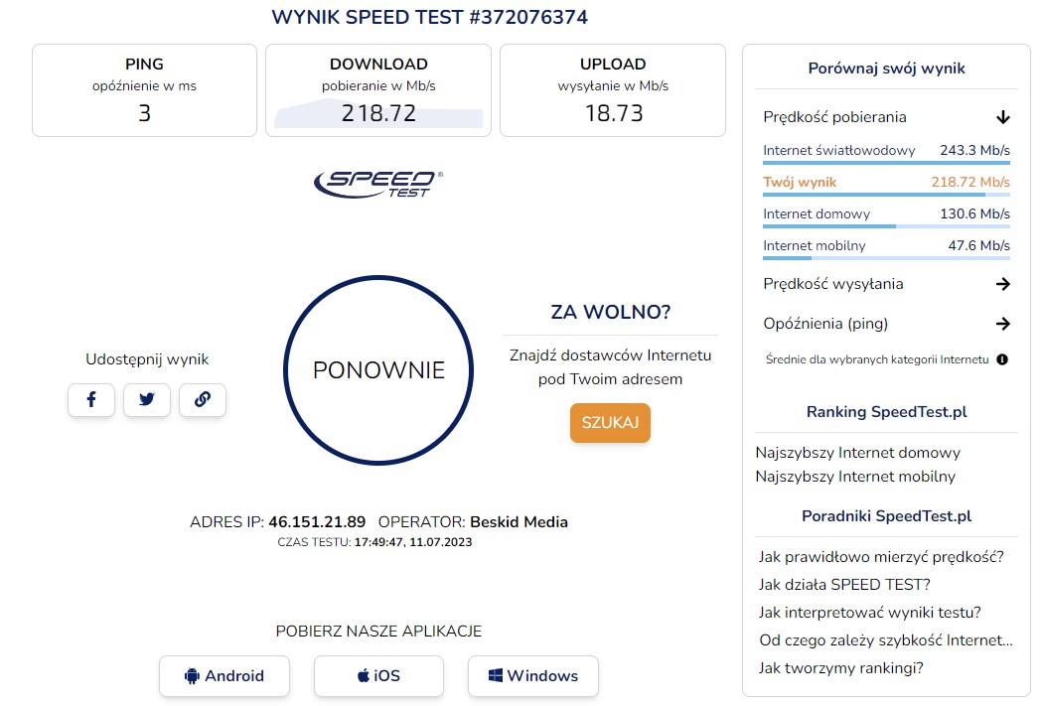Click the SpeedTest logo
This screenshot has width=1043, height=706.
pyautogui.click(x=378, y=183)
